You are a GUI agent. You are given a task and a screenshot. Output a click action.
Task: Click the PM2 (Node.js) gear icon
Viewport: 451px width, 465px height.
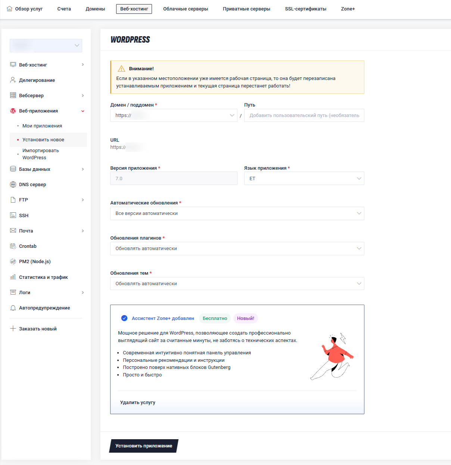[x=13, y=261]
